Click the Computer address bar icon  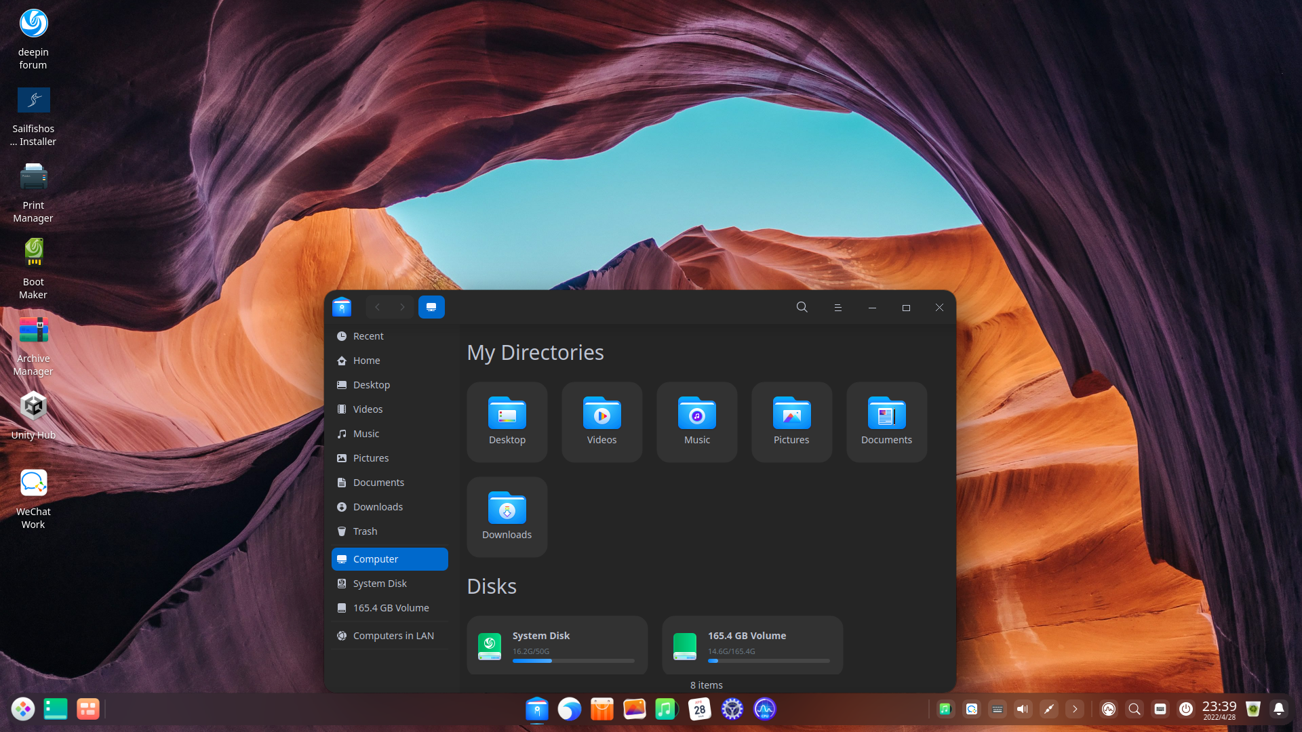(x=431, y=307)
